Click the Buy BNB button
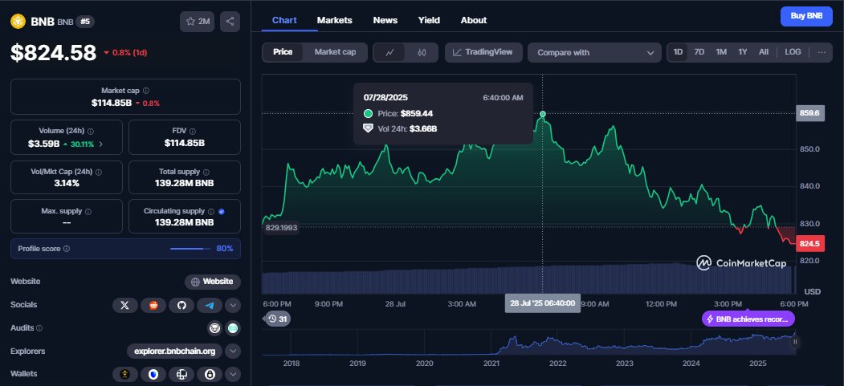 coord(806,16)
